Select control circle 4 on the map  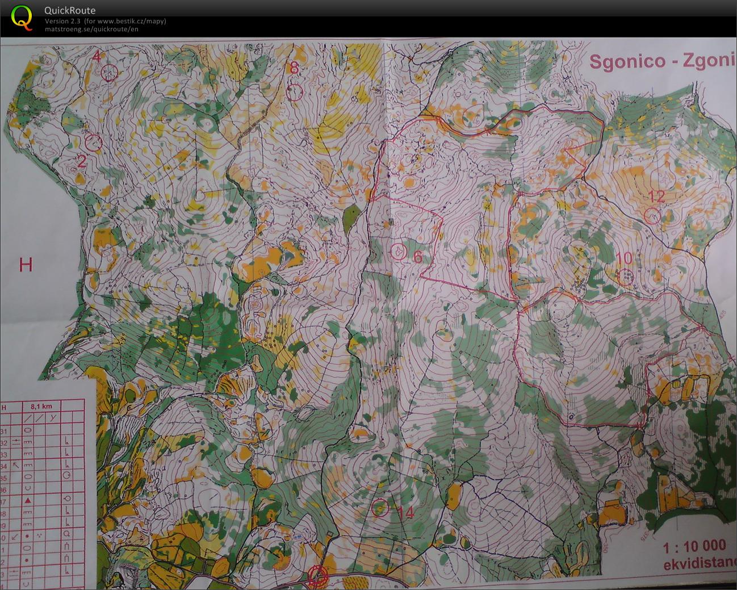click(110, 72)
